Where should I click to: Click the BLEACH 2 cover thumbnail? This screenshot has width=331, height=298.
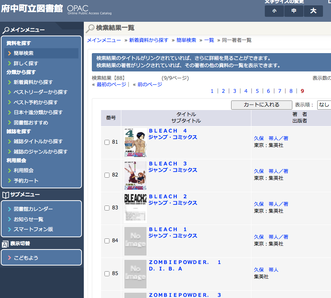(135, 208)
